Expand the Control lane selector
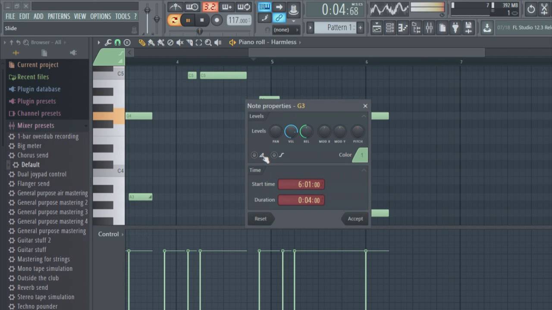Screen dimensions: 552x310 point(111,234)
